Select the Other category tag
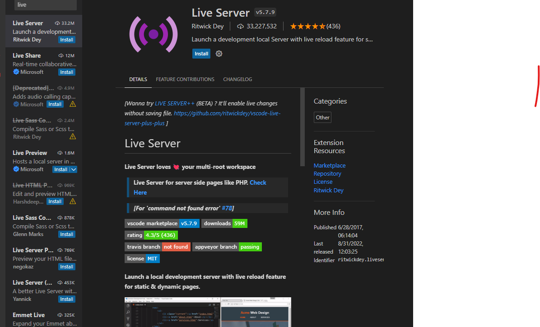Screen dimensions: 540x327 pyautogui.click(x=322, y=118)
